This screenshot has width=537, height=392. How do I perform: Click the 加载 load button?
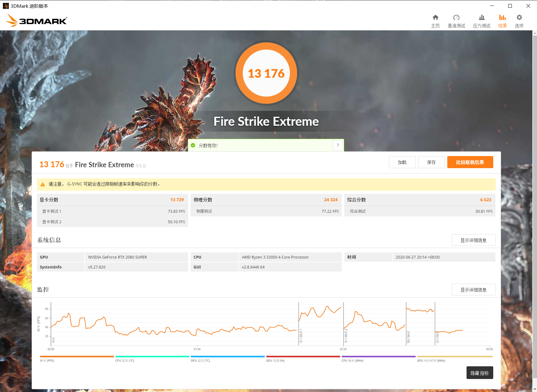[402, 162]
